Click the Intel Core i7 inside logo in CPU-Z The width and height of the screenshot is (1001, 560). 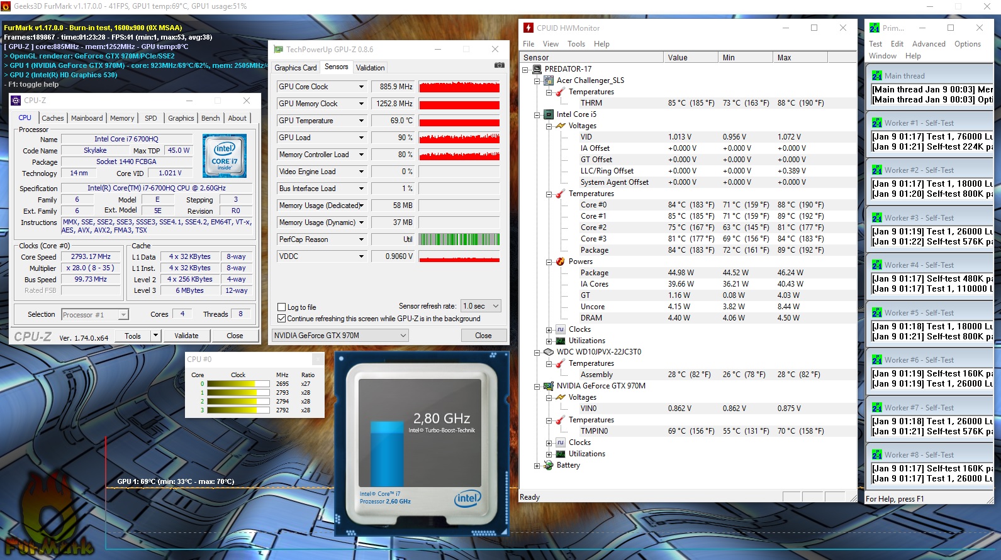pos(225,155)
